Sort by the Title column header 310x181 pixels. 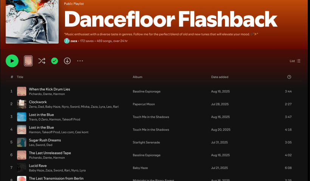[20, 77]
